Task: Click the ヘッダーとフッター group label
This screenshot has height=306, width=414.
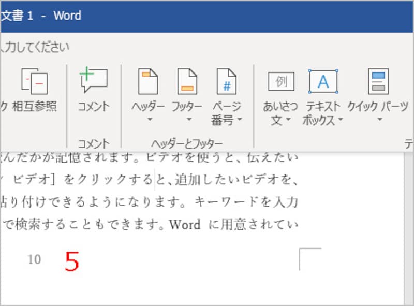Action: pos(187,143)
